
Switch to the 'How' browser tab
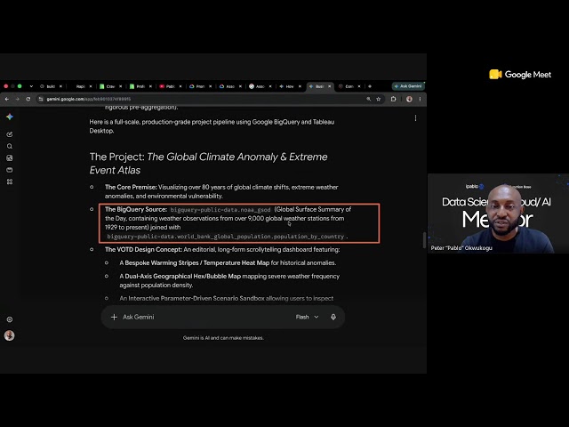click(x=289, y=86)
